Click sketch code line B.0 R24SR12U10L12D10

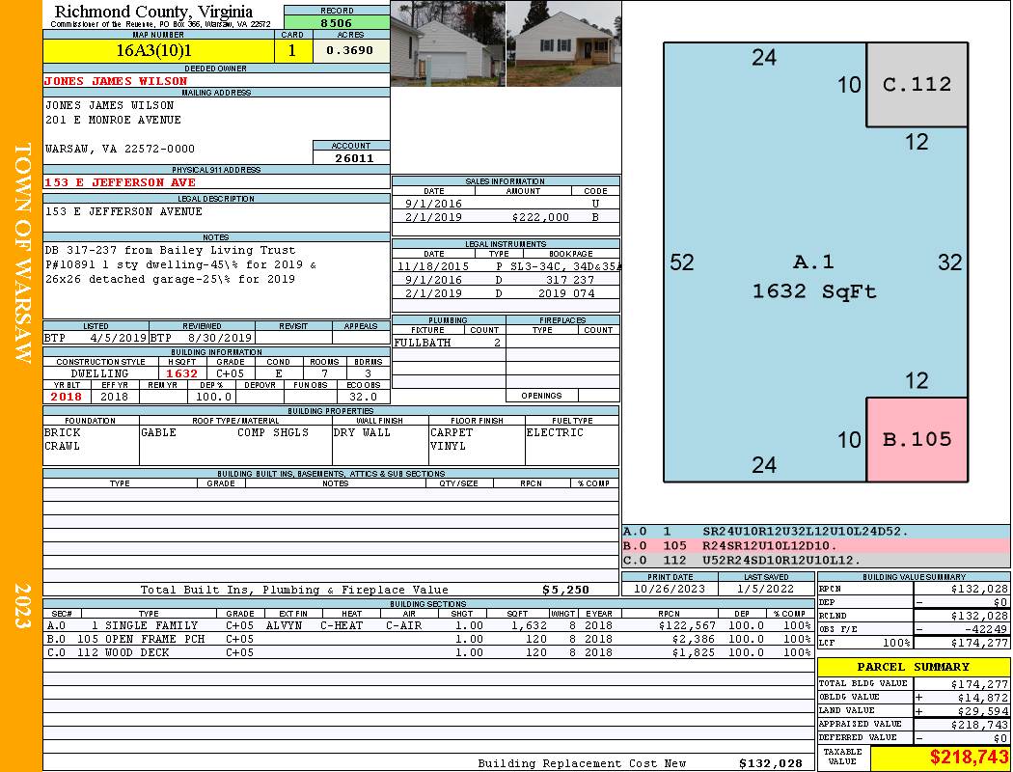(816, 546)
